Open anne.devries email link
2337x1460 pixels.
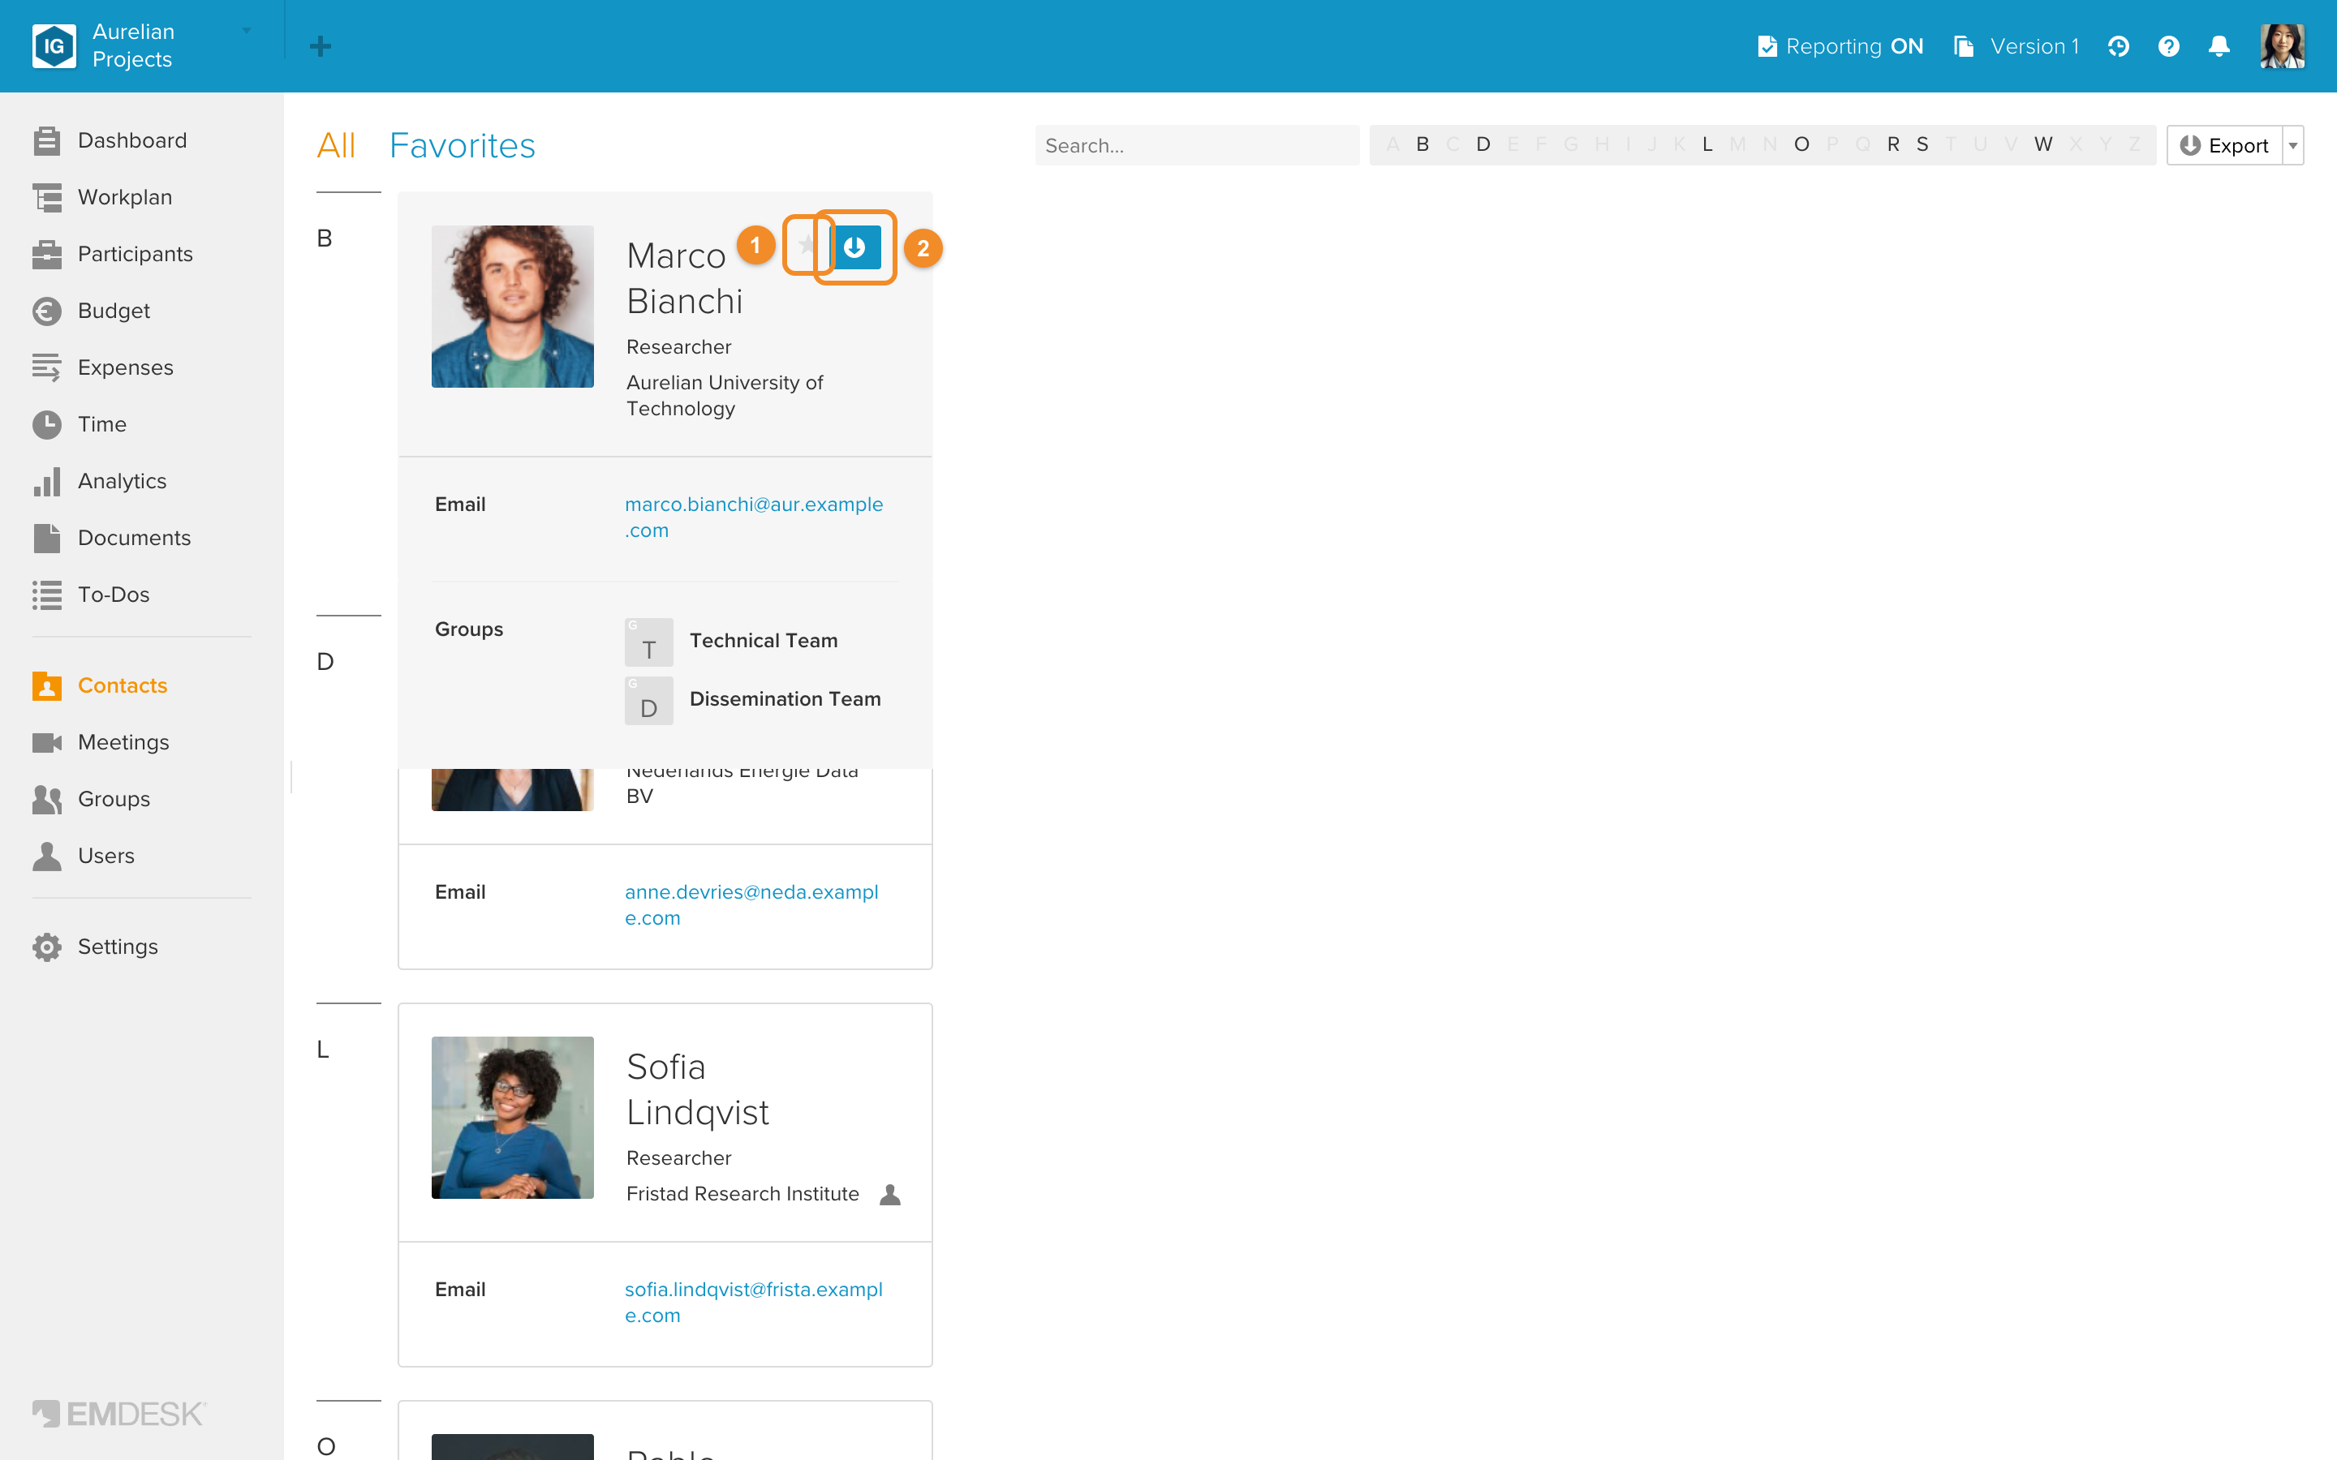(x=751, y=904)
